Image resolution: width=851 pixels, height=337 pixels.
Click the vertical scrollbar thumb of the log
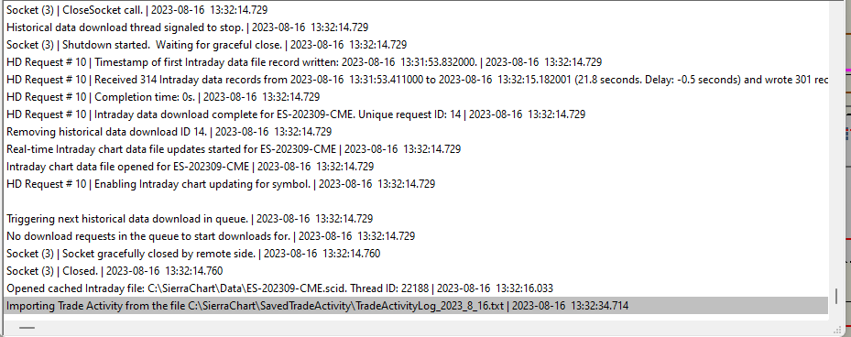(836, 297)
